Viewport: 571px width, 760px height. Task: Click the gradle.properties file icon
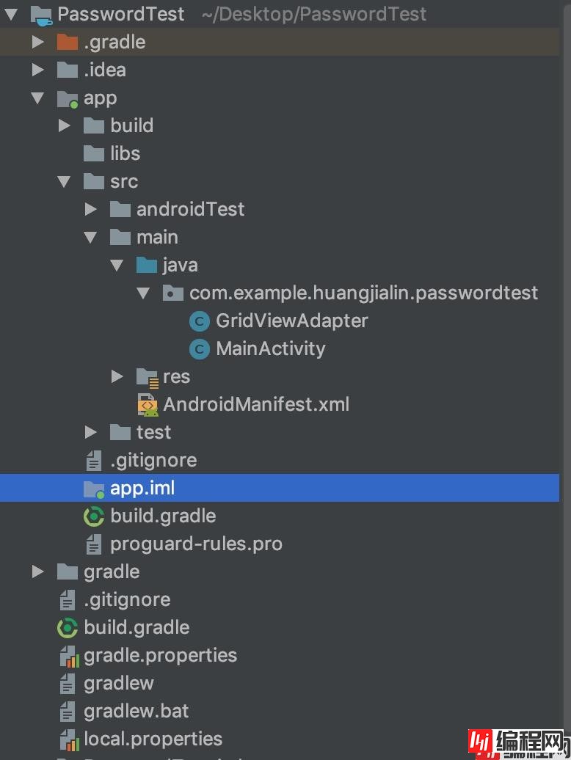(x=68, y=656)
